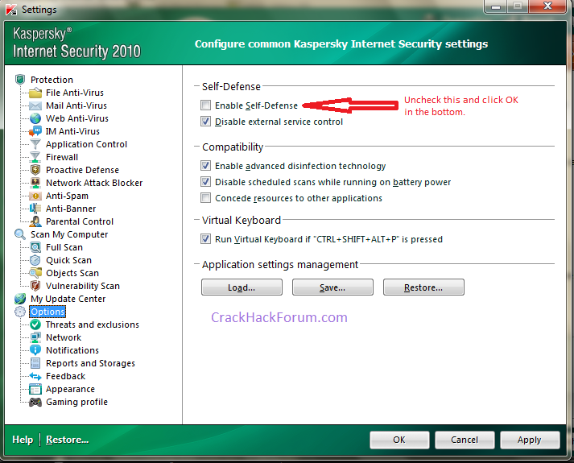Open the Reports and Storages label

pos(90,363)
